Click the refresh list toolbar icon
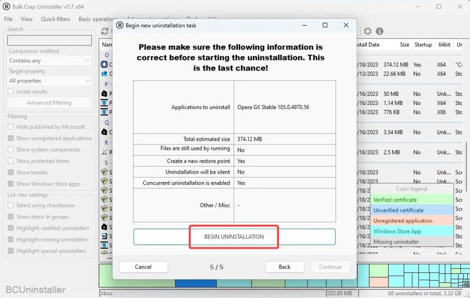Viewport: 470px width, 298px height. (x=105, y=31)
